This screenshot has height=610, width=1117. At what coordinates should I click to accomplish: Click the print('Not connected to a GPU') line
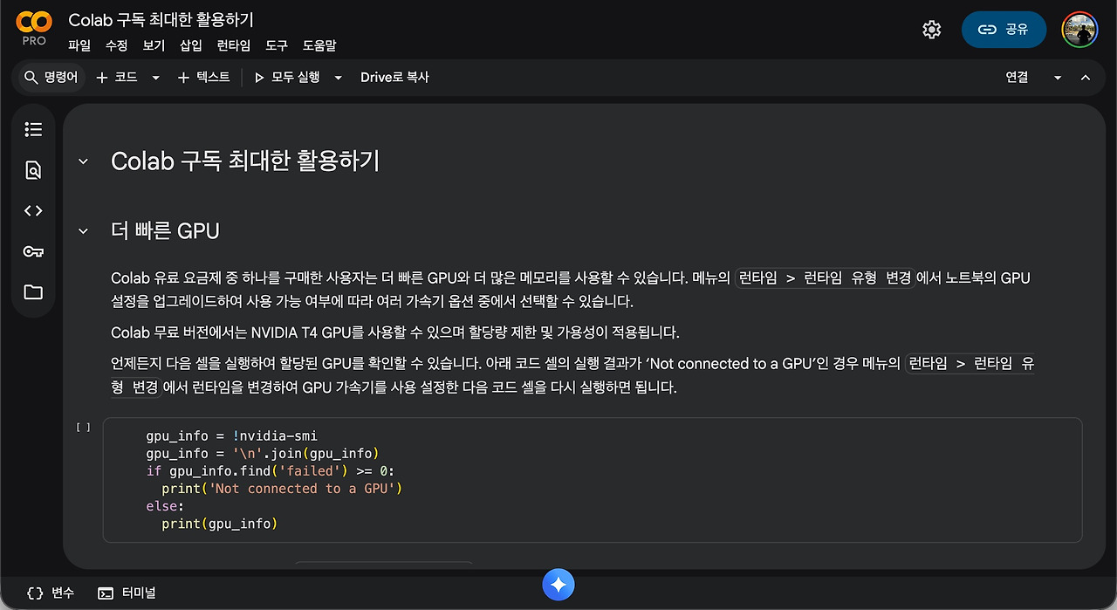point(282,489)
